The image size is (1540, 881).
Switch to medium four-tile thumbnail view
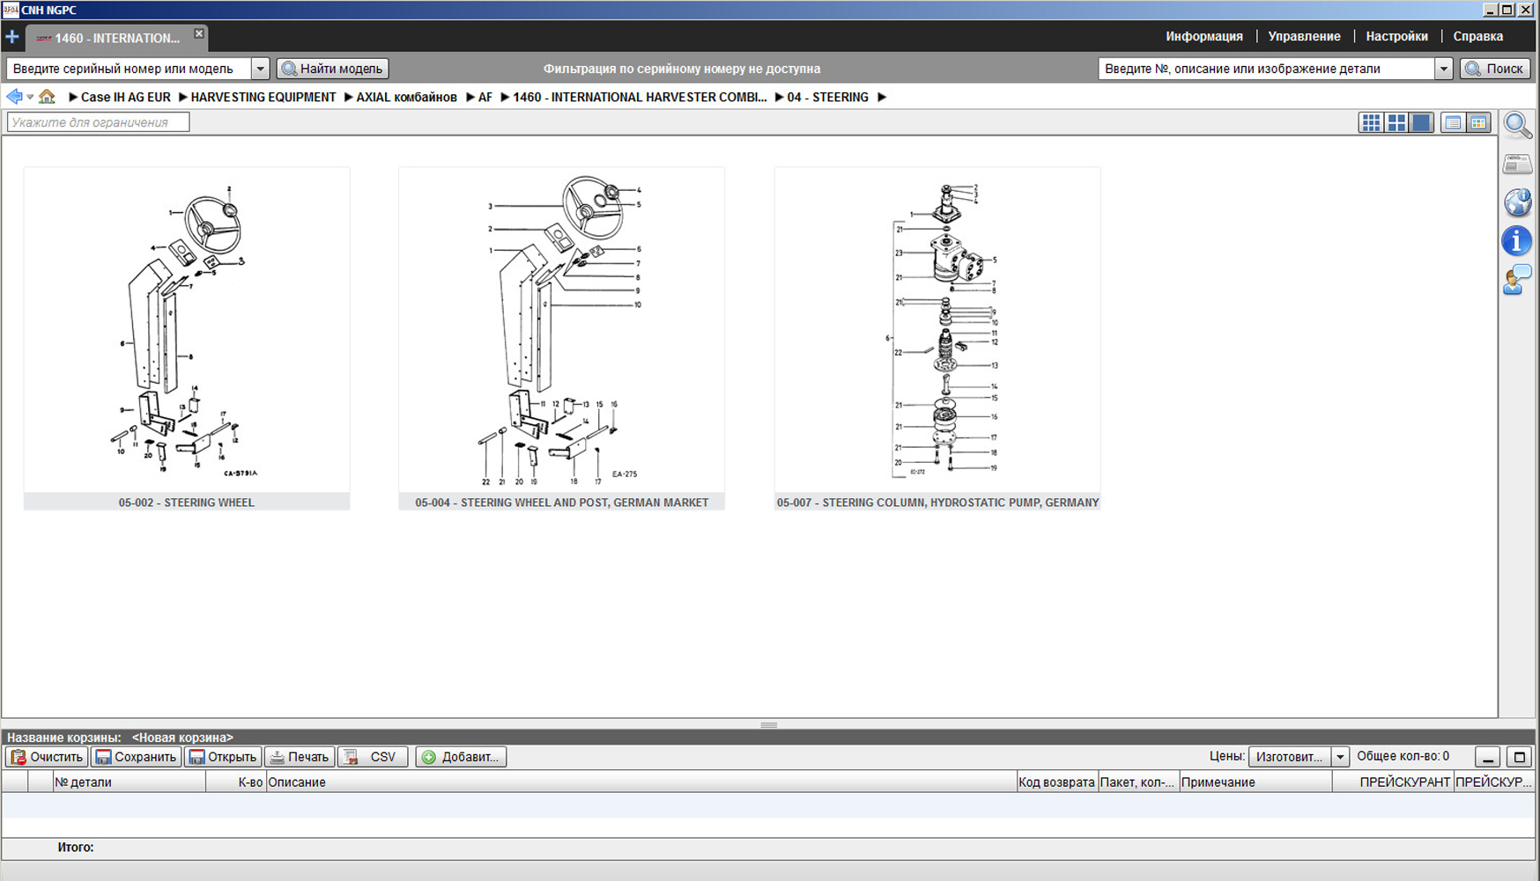(x=1396, y=123)
